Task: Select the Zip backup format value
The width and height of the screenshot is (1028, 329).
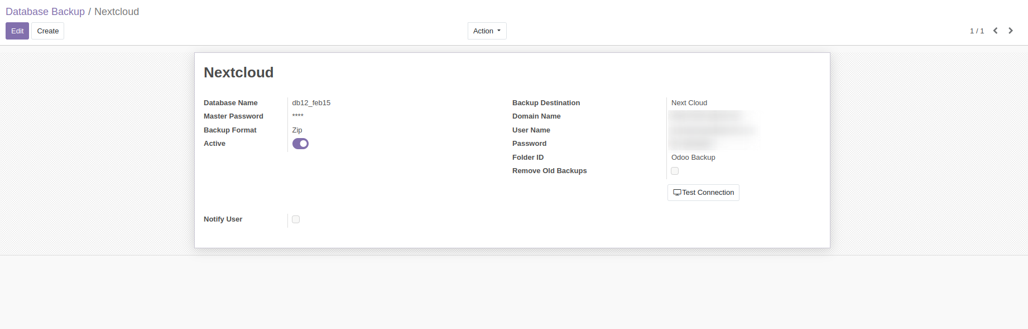Action: coord(297,130)
